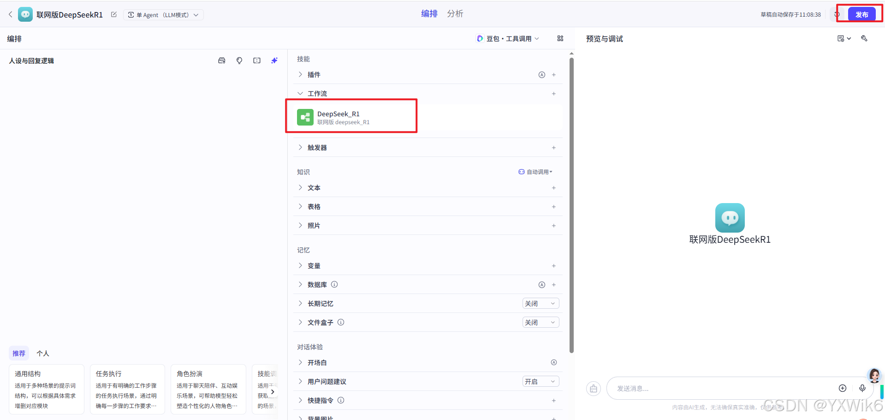Open the 长期记忆 关闭 dropdown
Viewport: 885px width, 420px height.
click(x=541, y=304)
